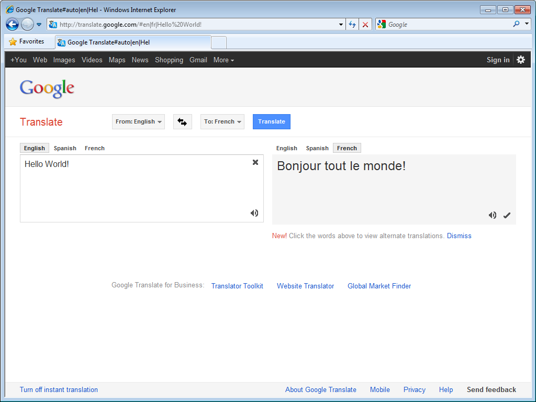Open Images in the Google bar

pos(64,60)
